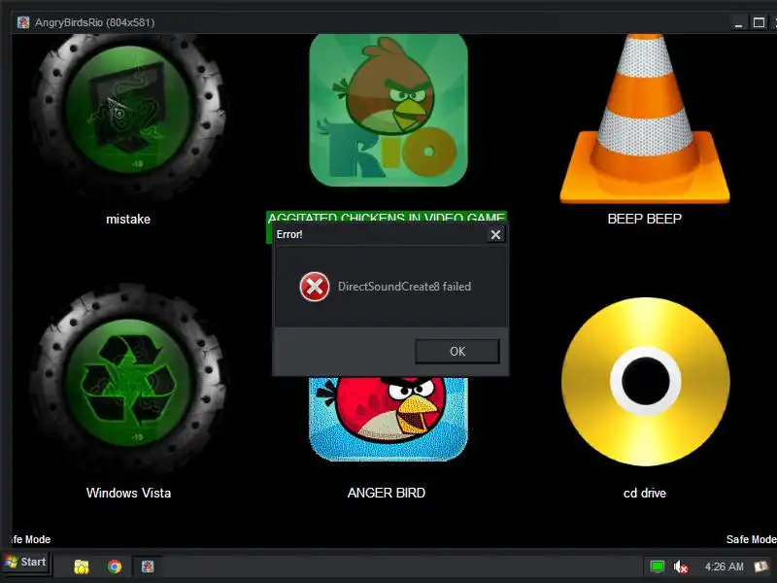Open the VLC cone icon labeled BEEP BEEP

pos(644,119)
